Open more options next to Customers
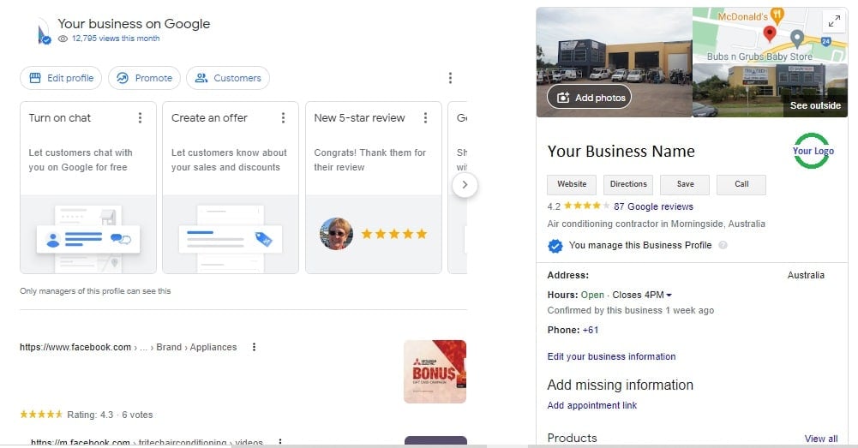This screenshot has width=858, height=448. pyautogui.click(x=450, y=78)
